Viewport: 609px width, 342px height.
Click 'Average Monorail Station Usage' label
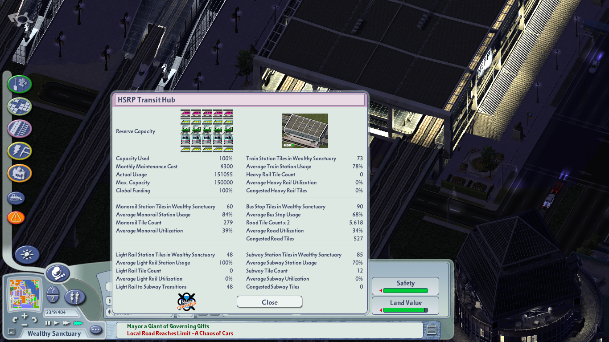click(x=153, y=215)
